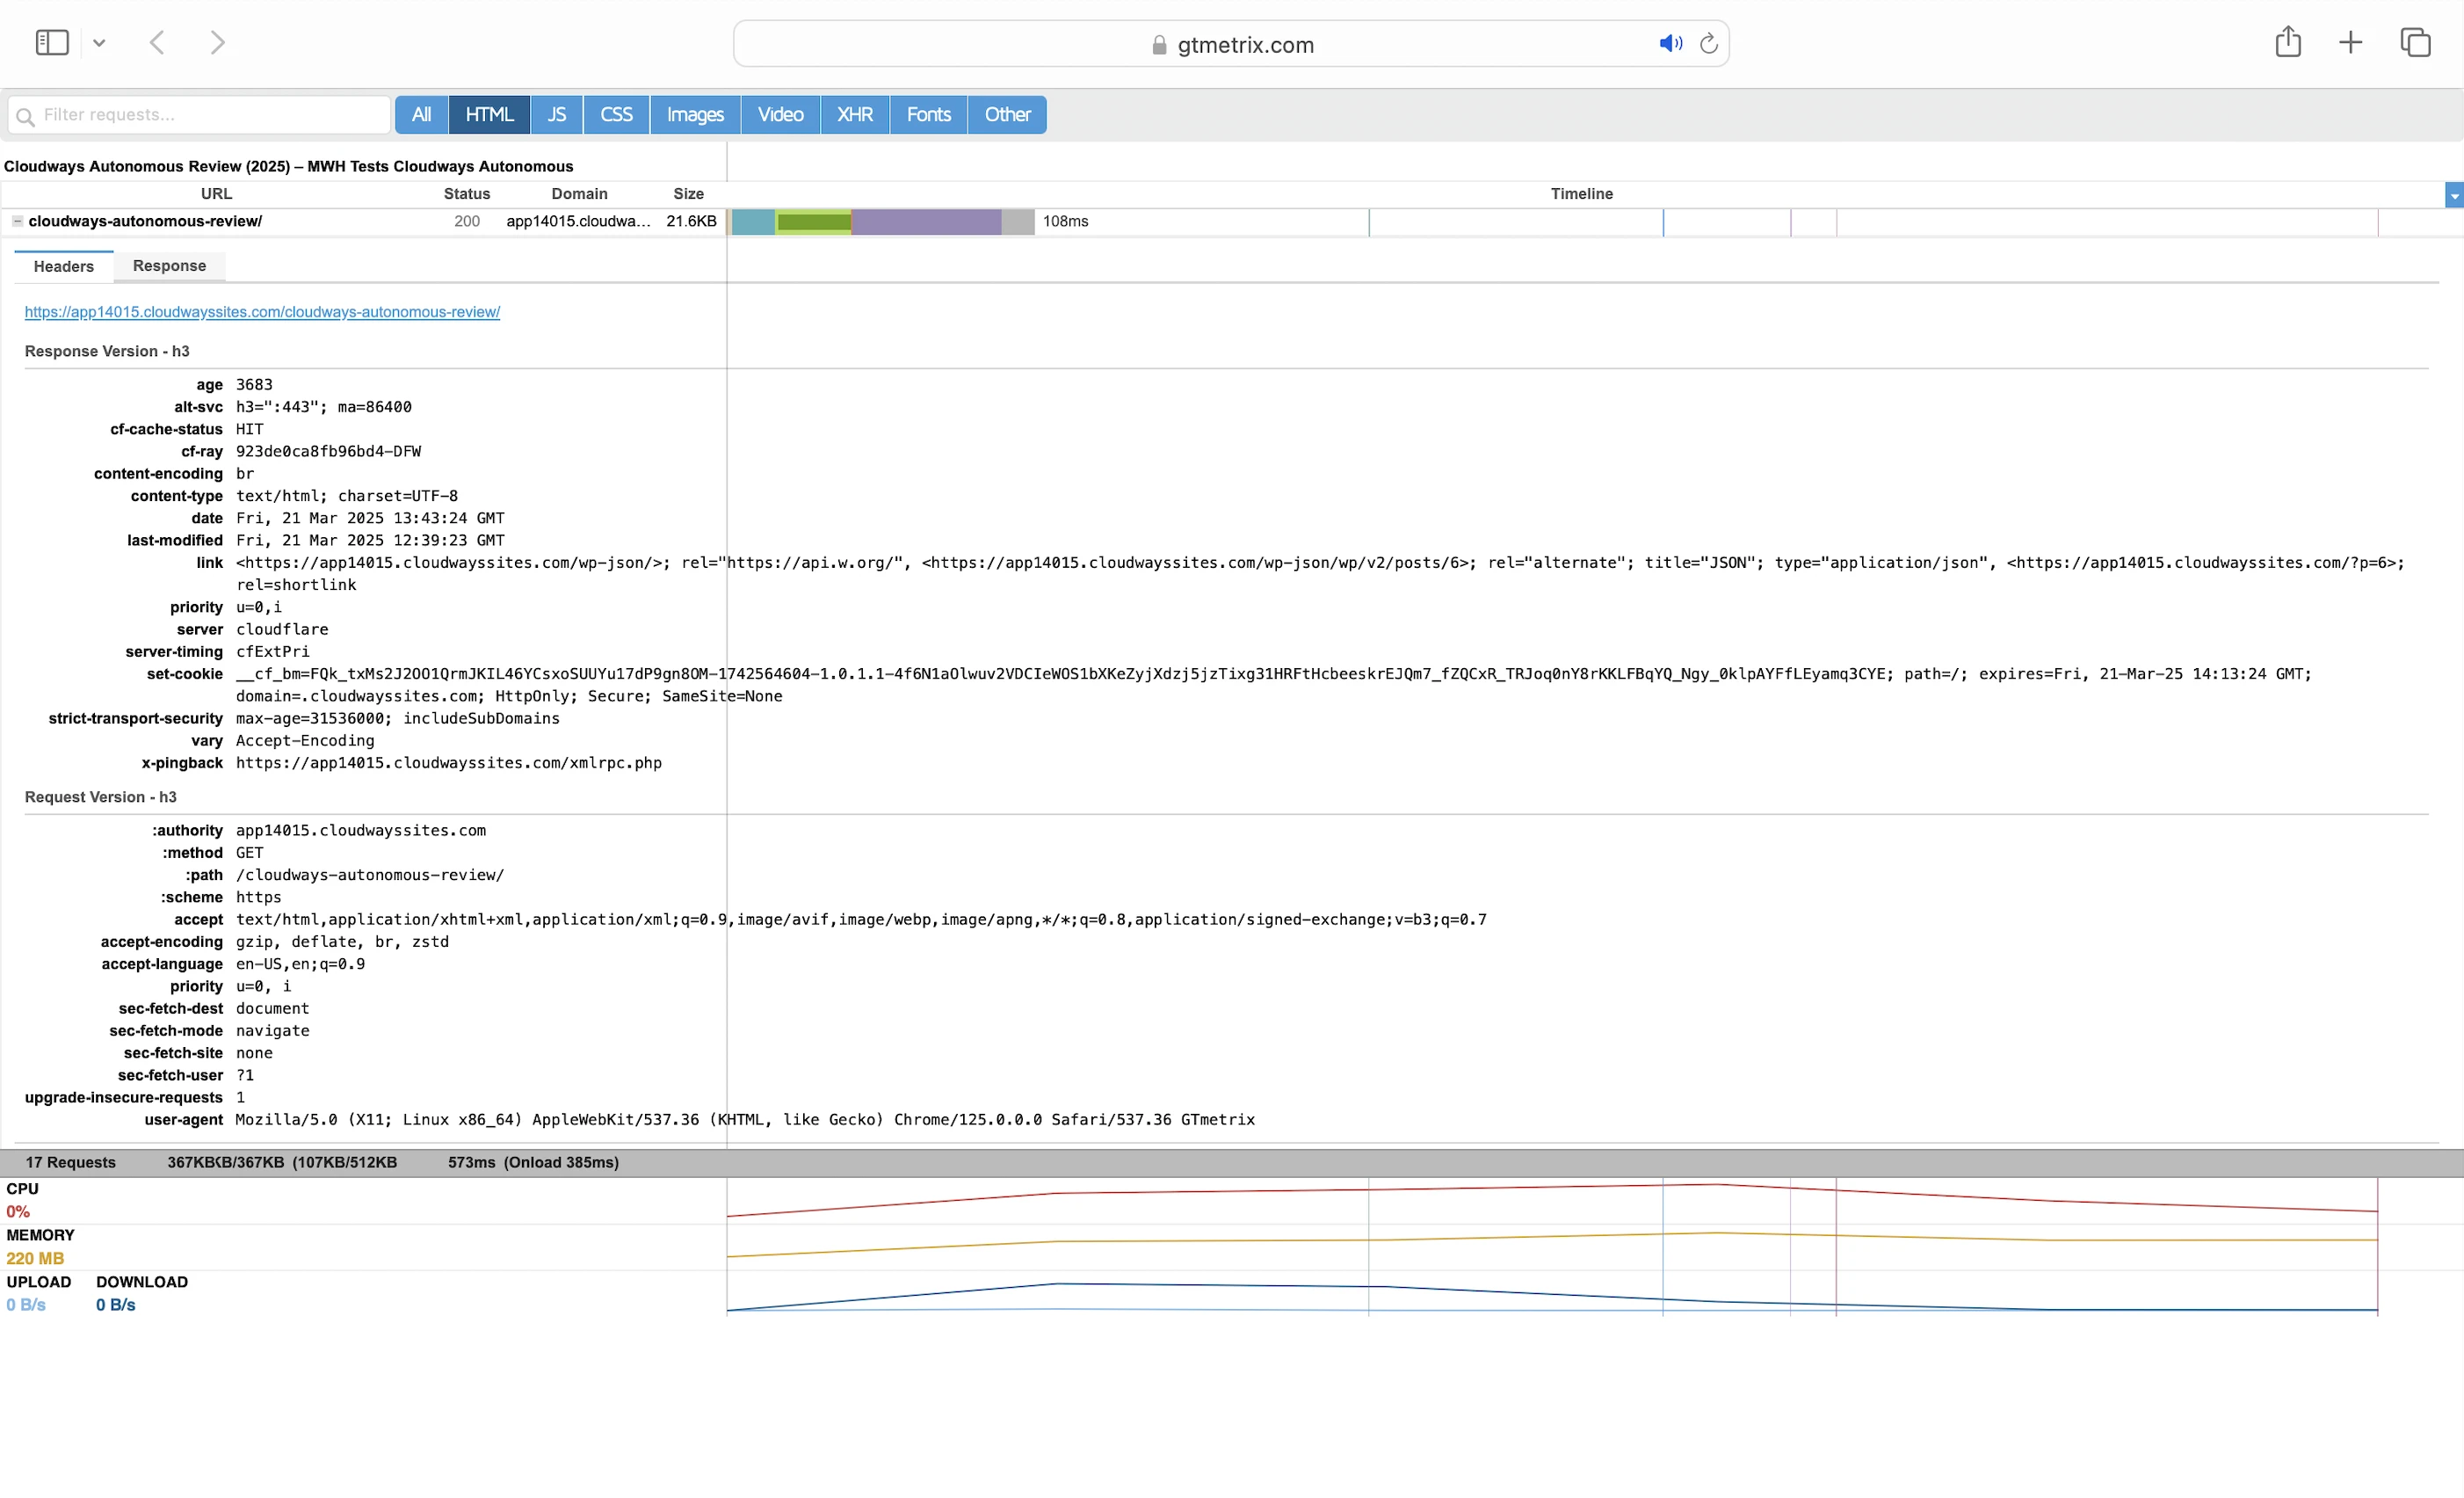2464x1498 pixels.
Task: Open the sidebar options chevron dropdown
Action: (x=99, y=43)
